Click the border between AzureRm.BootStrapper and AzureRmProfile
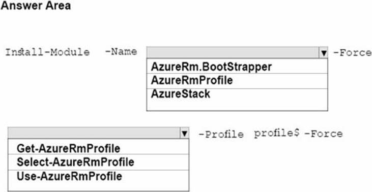 (237, 73)
